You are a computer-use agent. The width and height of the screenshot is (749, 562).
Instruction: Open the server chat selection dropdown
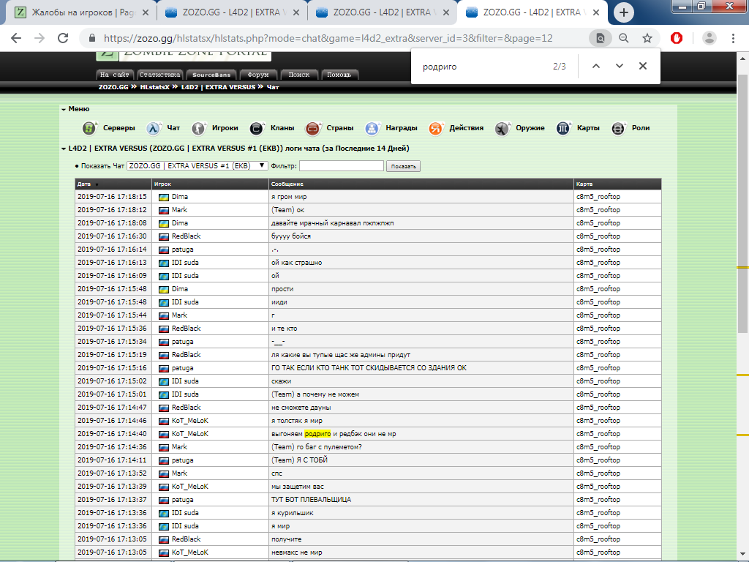[x=197, y=166]
